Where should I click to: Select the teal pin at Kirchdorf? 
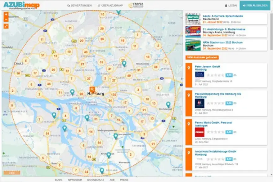click(x=109, y=155)
